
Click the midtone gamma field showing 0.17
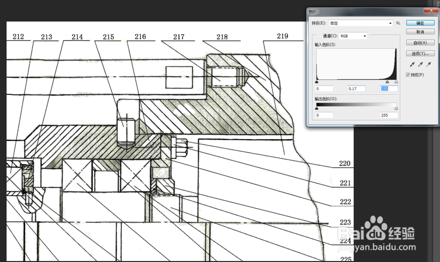tap(356, 89)
